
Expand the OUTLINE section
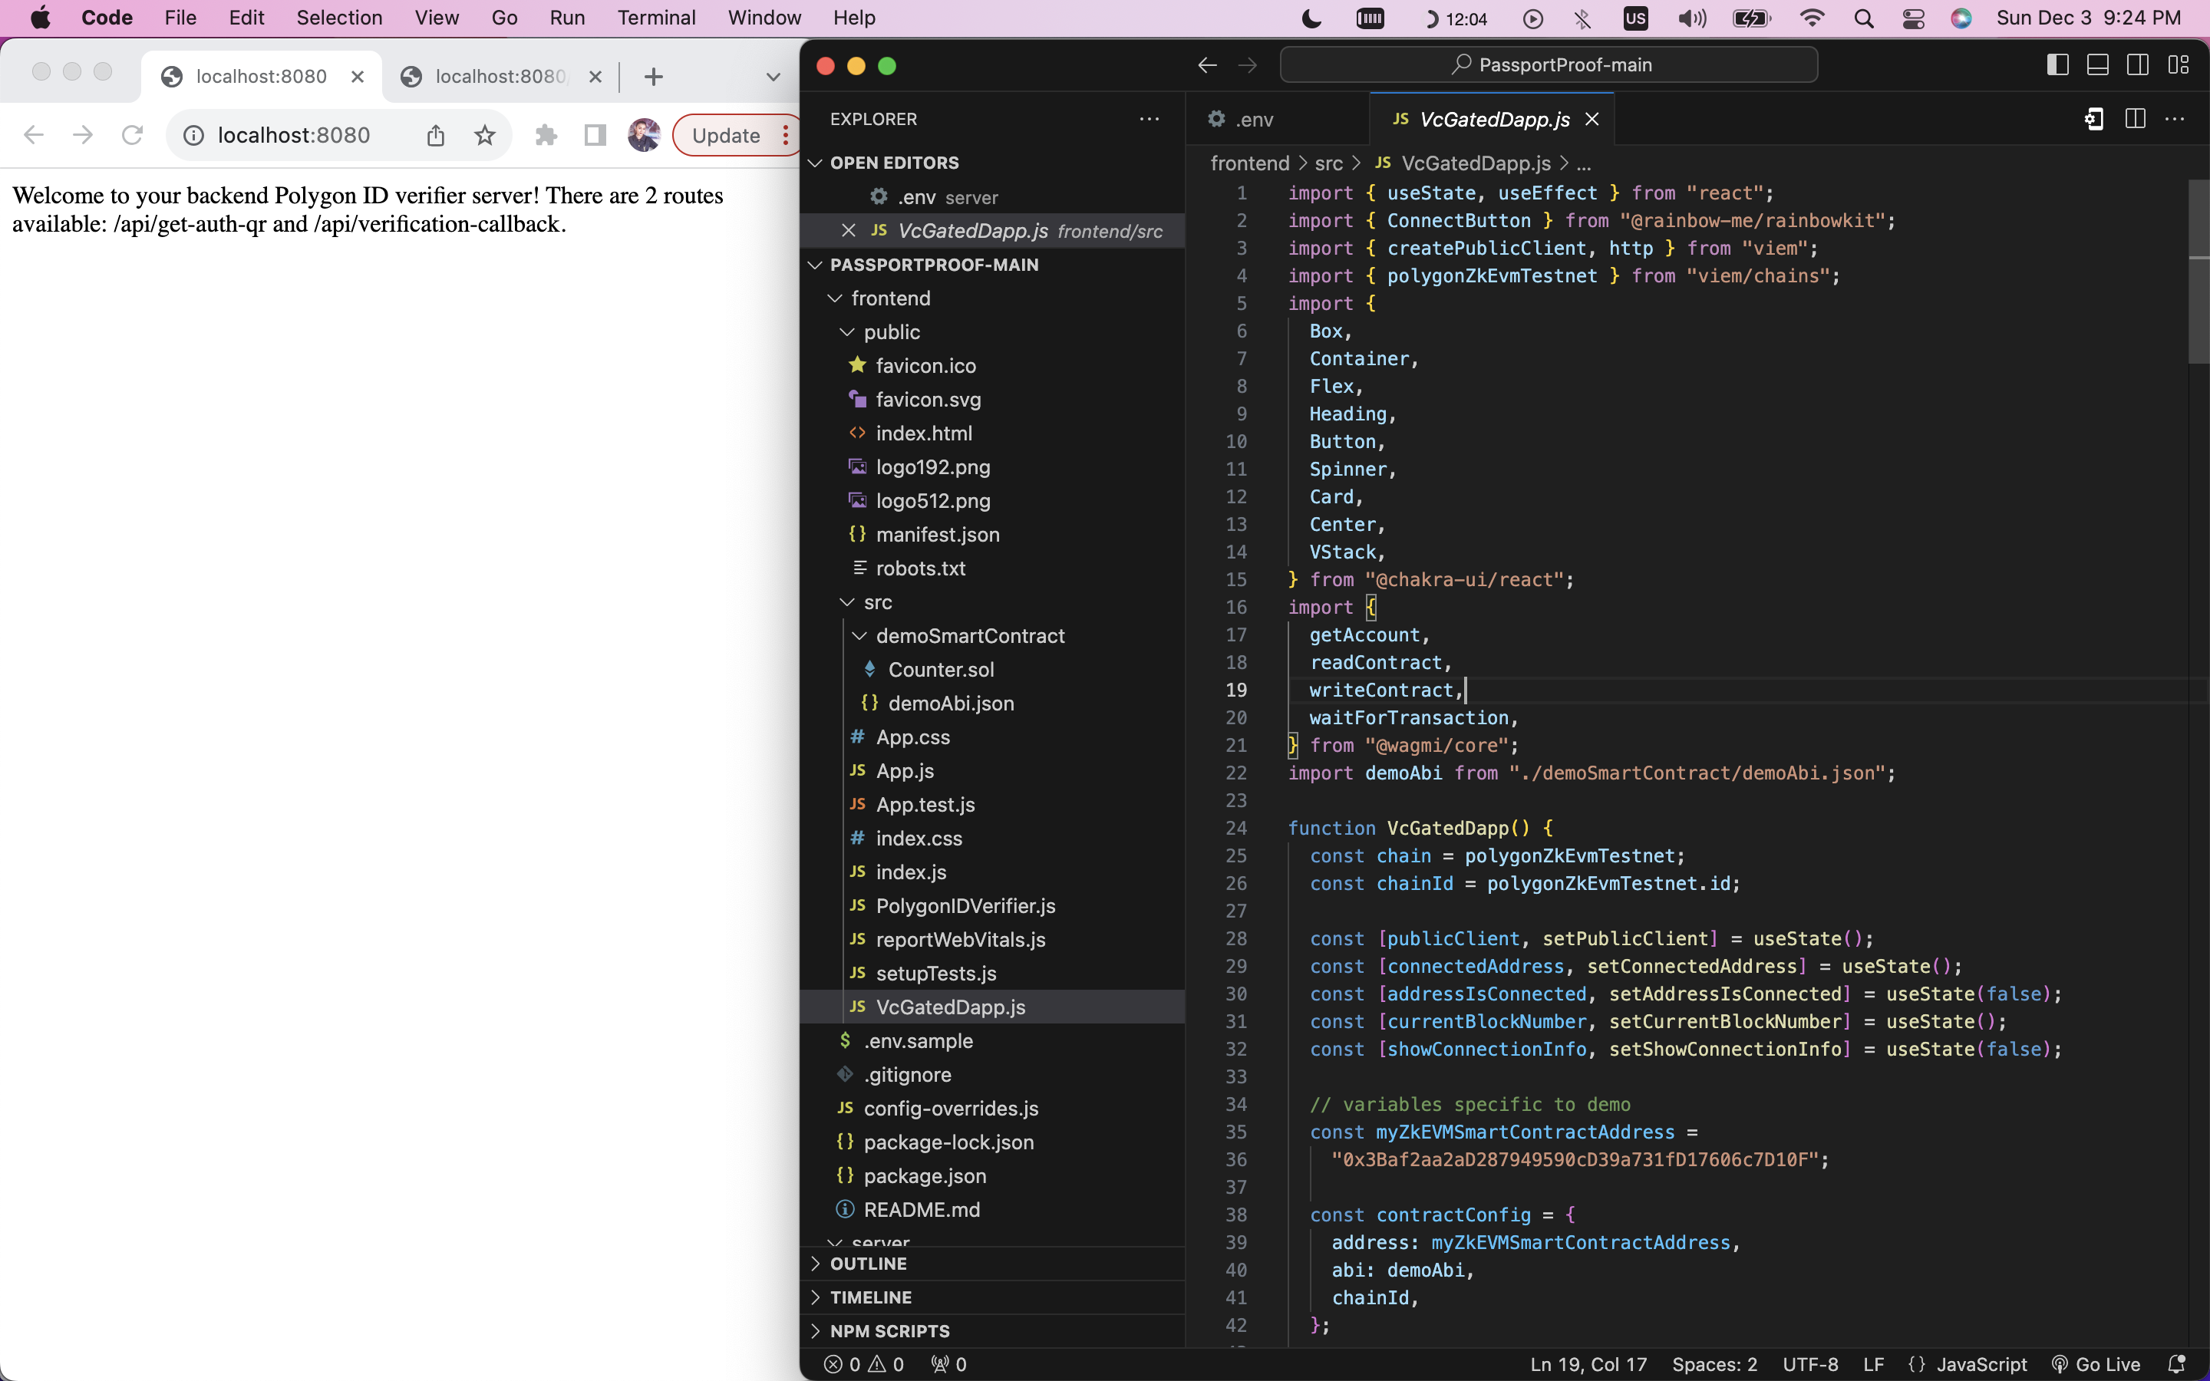tap(868, 1263)
